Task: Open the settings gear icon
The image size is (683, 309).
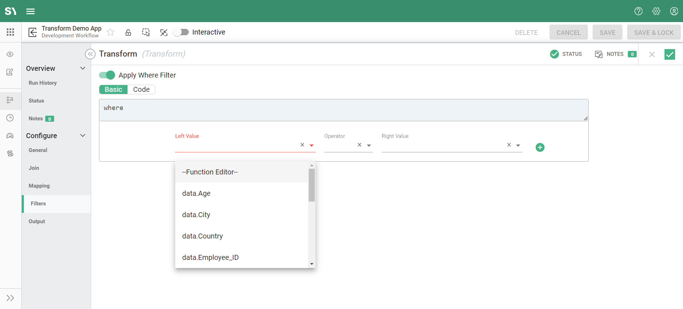Action: pyautogui.click(x=656, y=11)
